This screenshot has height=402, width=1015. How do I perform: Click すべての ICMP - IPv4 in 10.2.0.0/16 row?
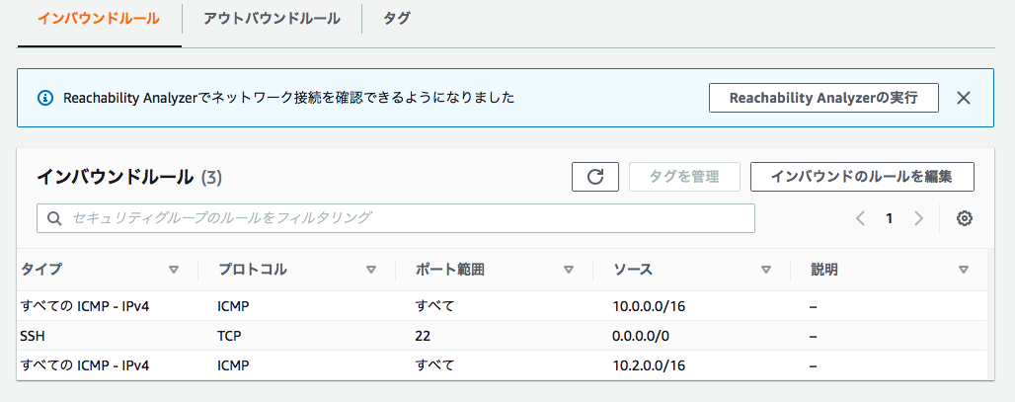coord(85,365)
